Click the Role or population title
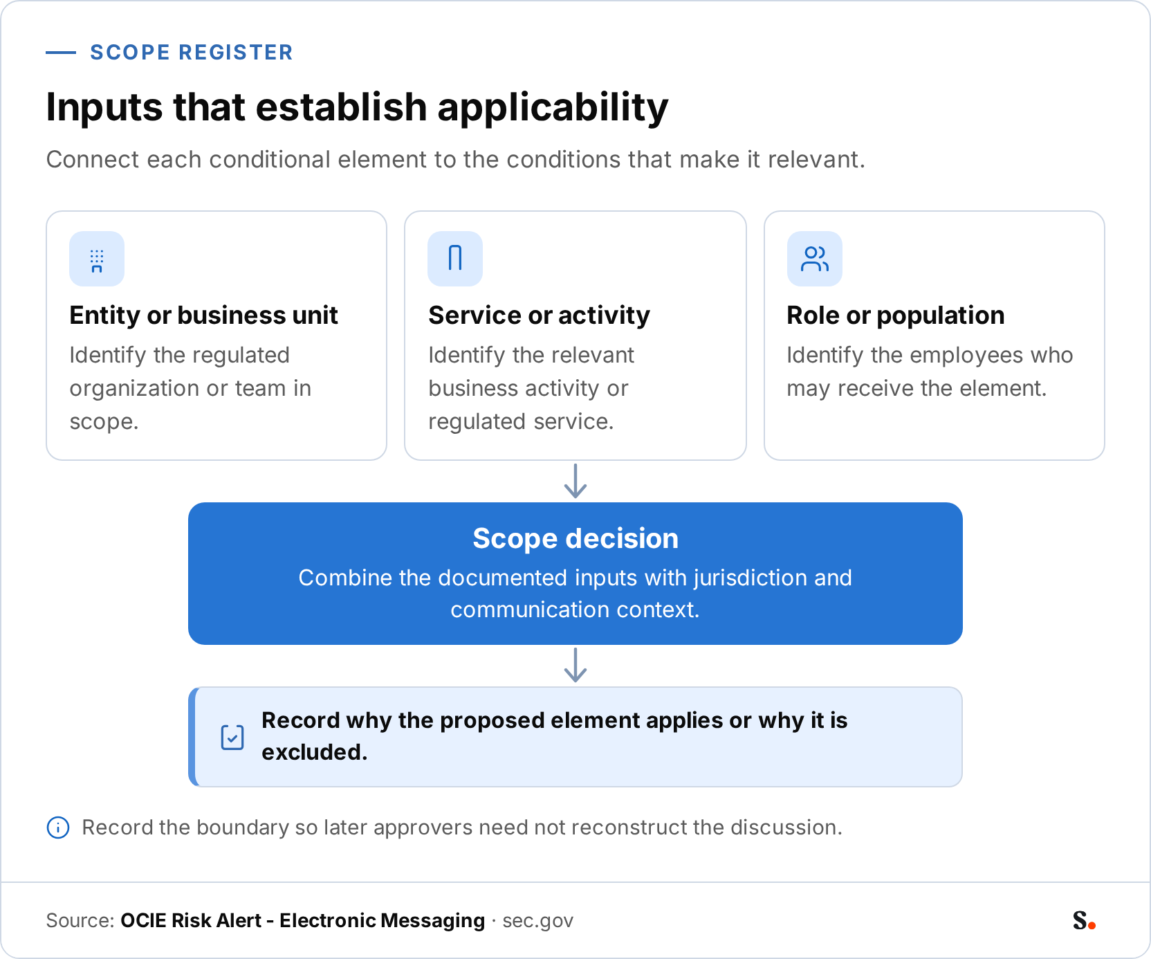The height and width of the screenshot is (959, 1151). (x=895, y=315)
